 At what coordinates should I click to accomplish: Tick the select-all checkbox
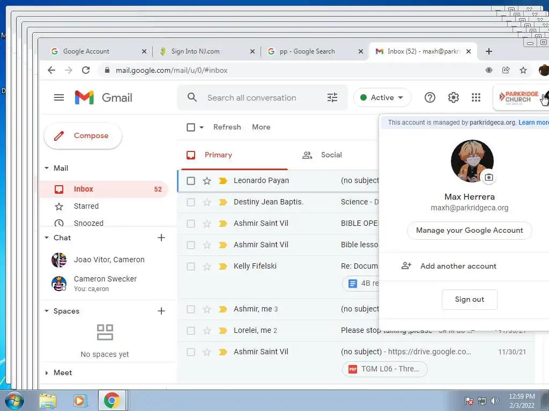(191, 127)
